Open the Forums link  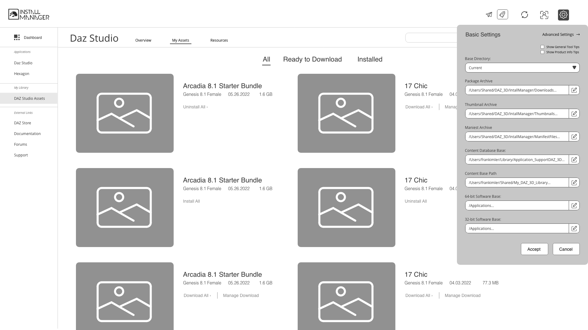(21, 144)
